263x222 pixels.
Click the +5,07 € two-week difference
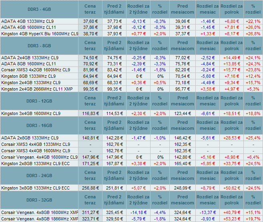pyautogui.click(x=139, y=188)
